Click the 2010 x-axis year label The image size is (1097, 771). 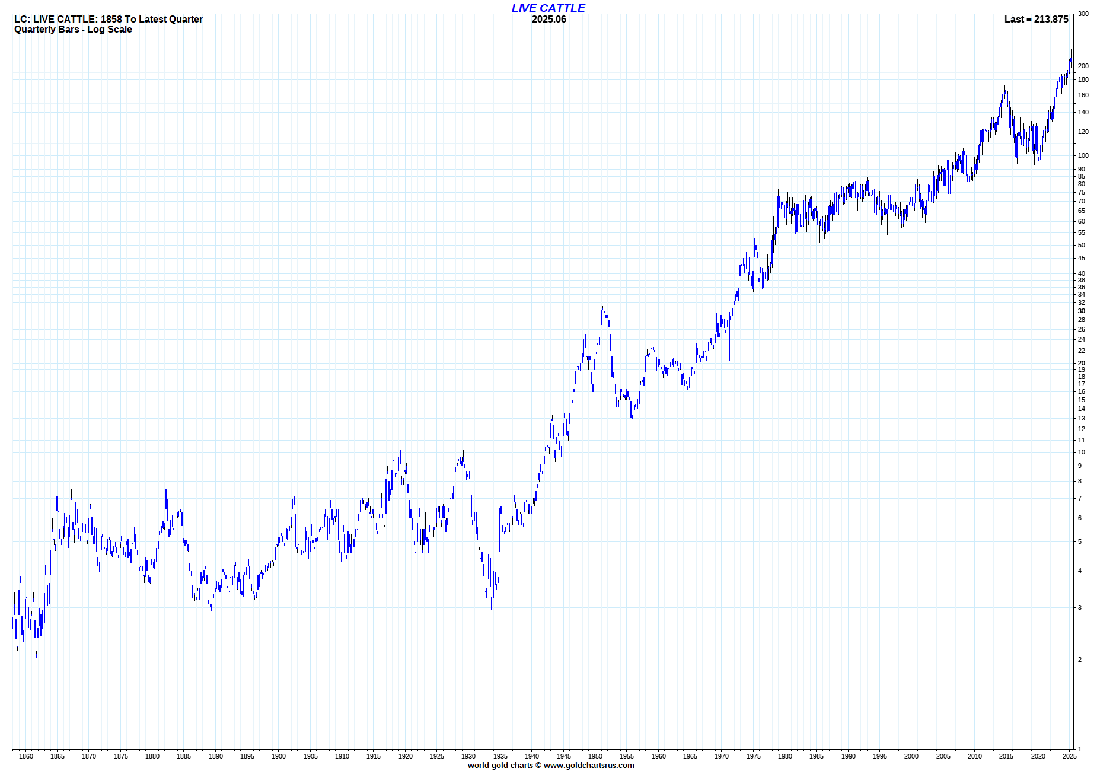[975, 756]
